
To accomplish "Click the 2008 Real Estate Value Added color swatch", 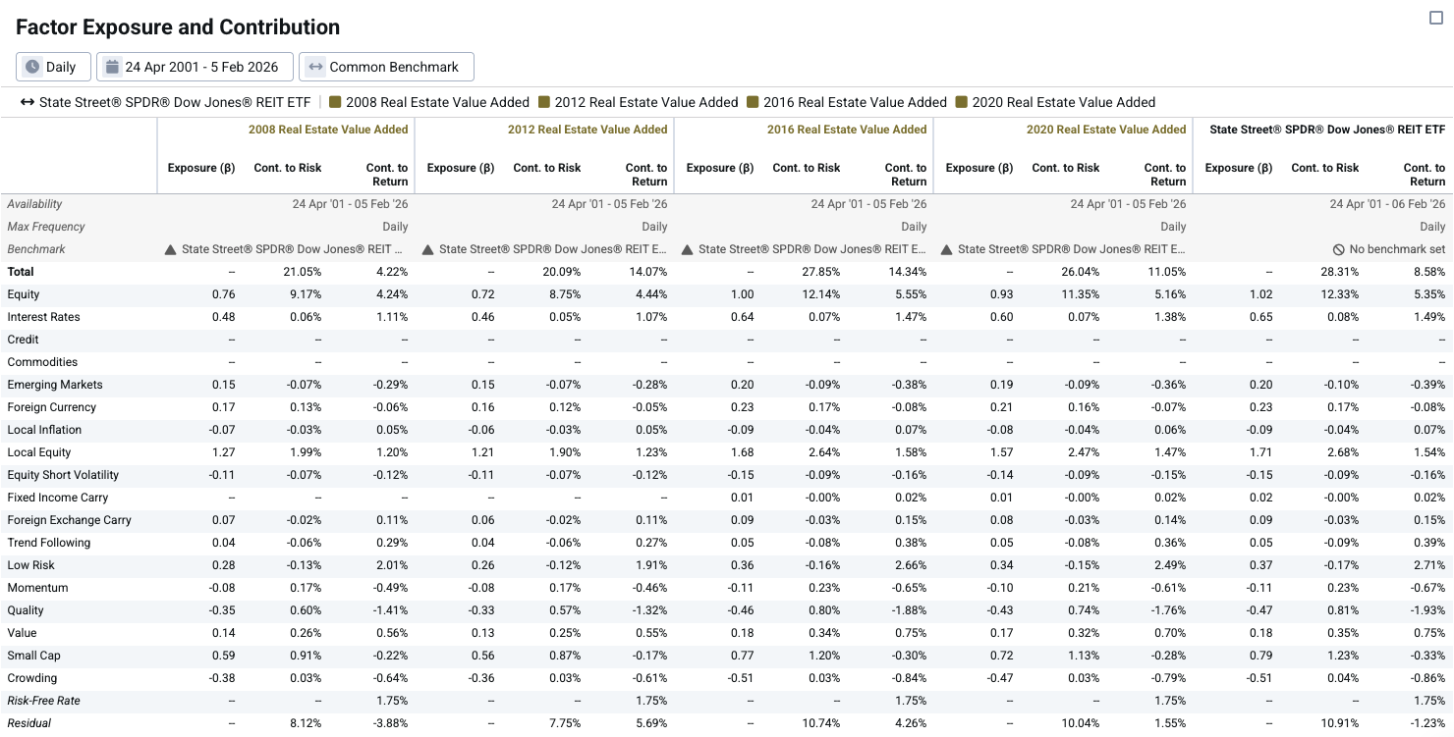I will pyautogui.click(x=335, y=102).
